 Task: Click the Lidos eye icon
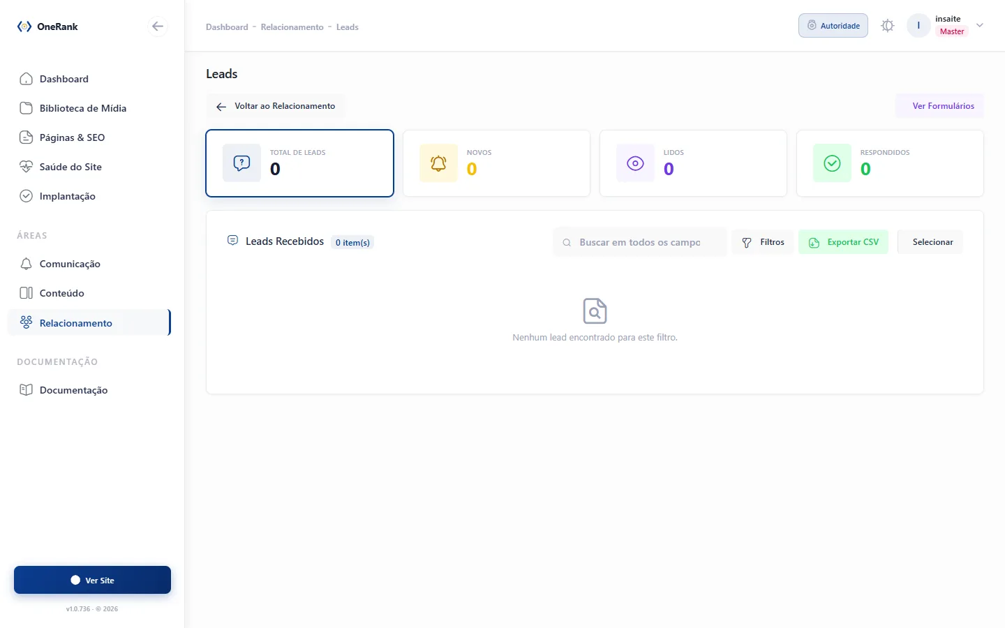635,163
